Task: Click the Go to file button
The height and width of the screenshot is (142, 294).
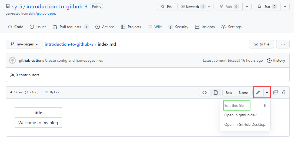Action: pyautogui.click(x=261, y=44)
